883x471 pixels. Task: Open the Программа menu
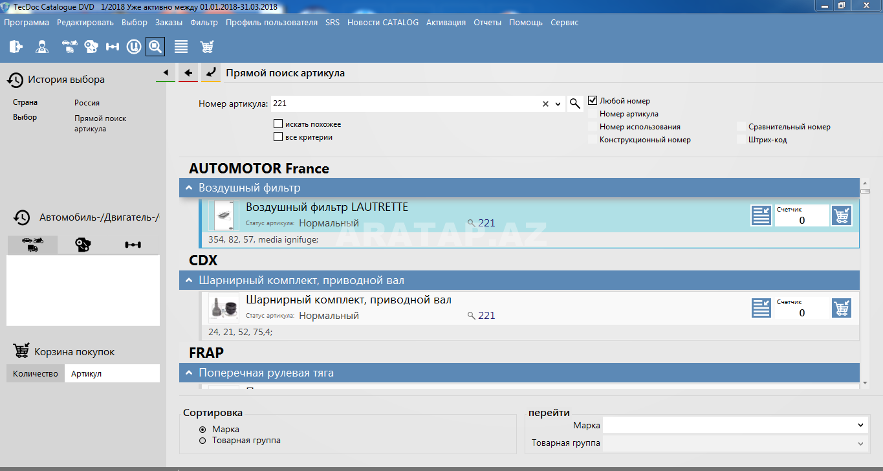[27, 22]
